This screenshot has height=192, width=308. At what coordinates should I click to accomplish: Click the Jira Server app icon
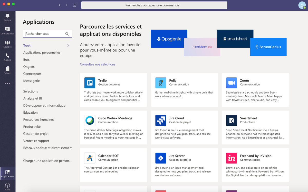[x=161, y=158]
